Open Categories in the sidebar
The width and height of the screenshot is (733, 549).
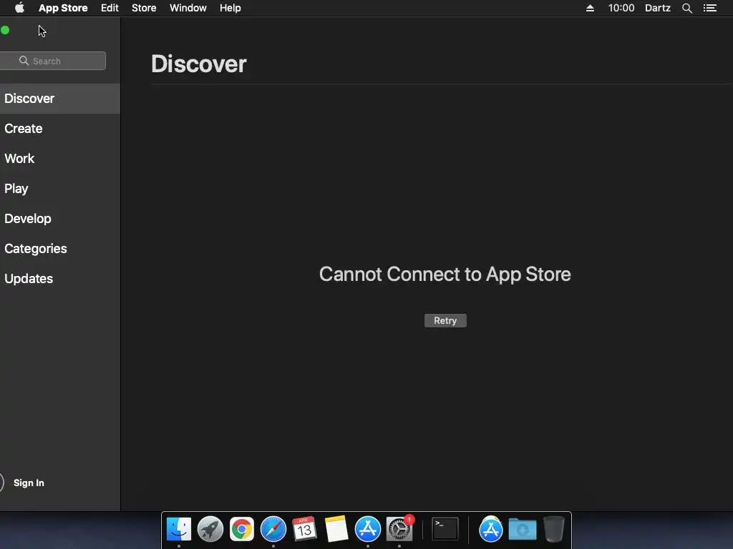60,248
